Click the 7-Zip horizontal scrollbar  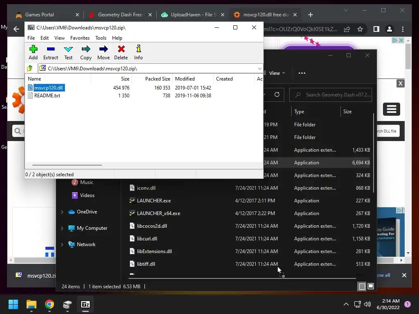click(67, 165)
